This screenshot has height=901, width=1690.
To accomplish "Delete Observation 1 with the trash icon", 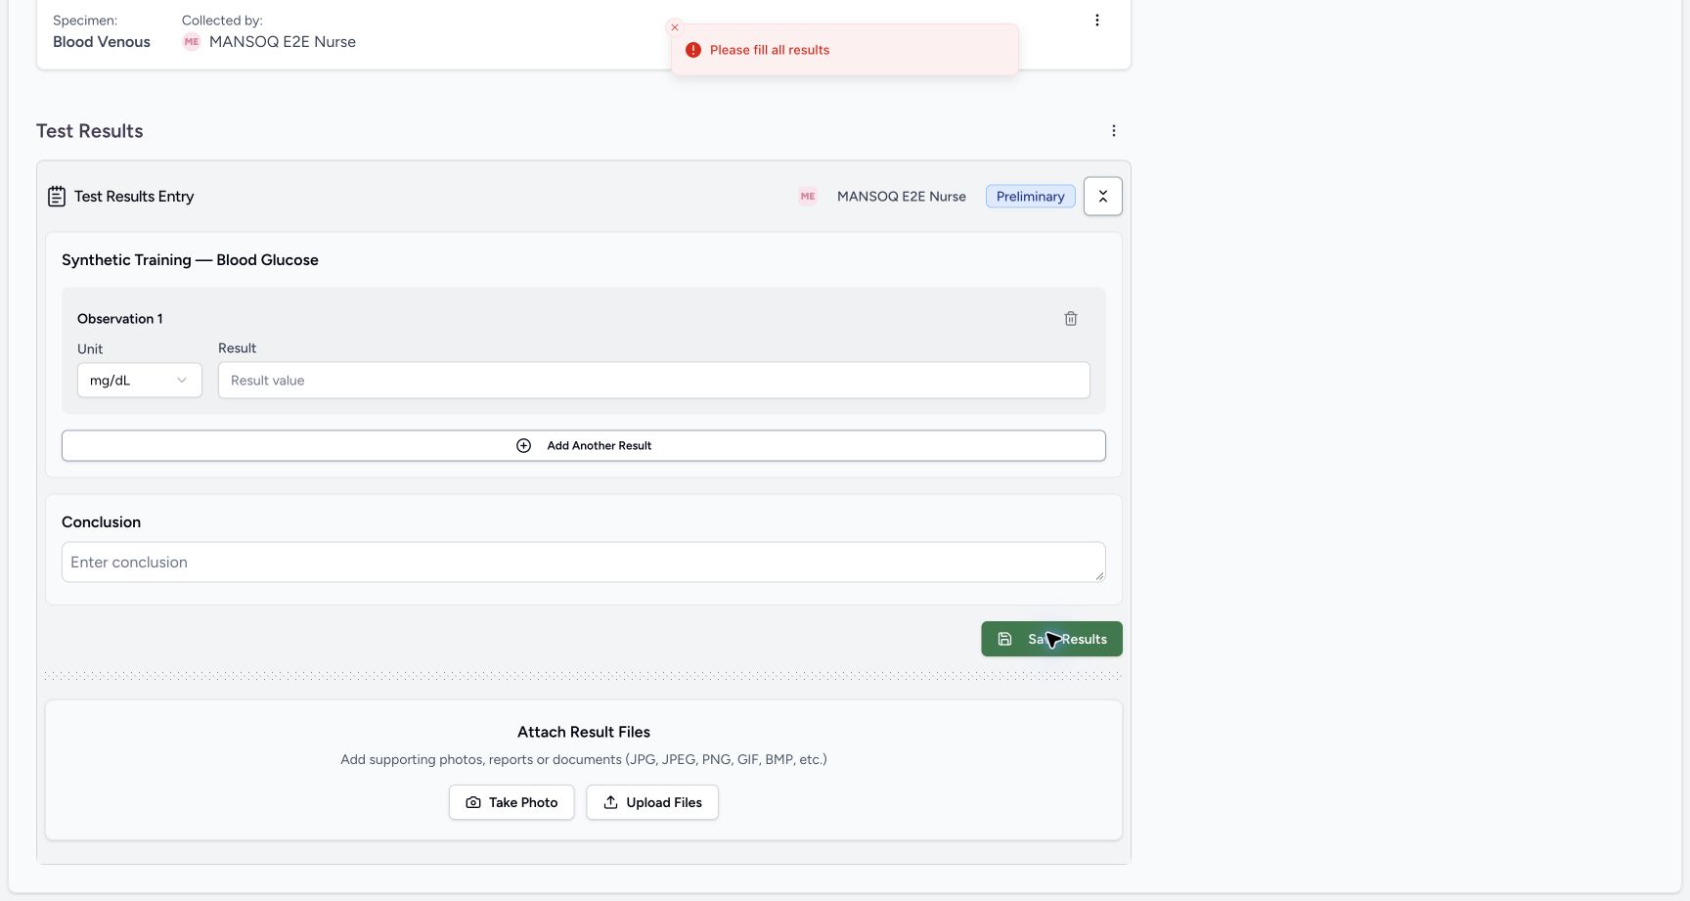I will (1071, 319).
